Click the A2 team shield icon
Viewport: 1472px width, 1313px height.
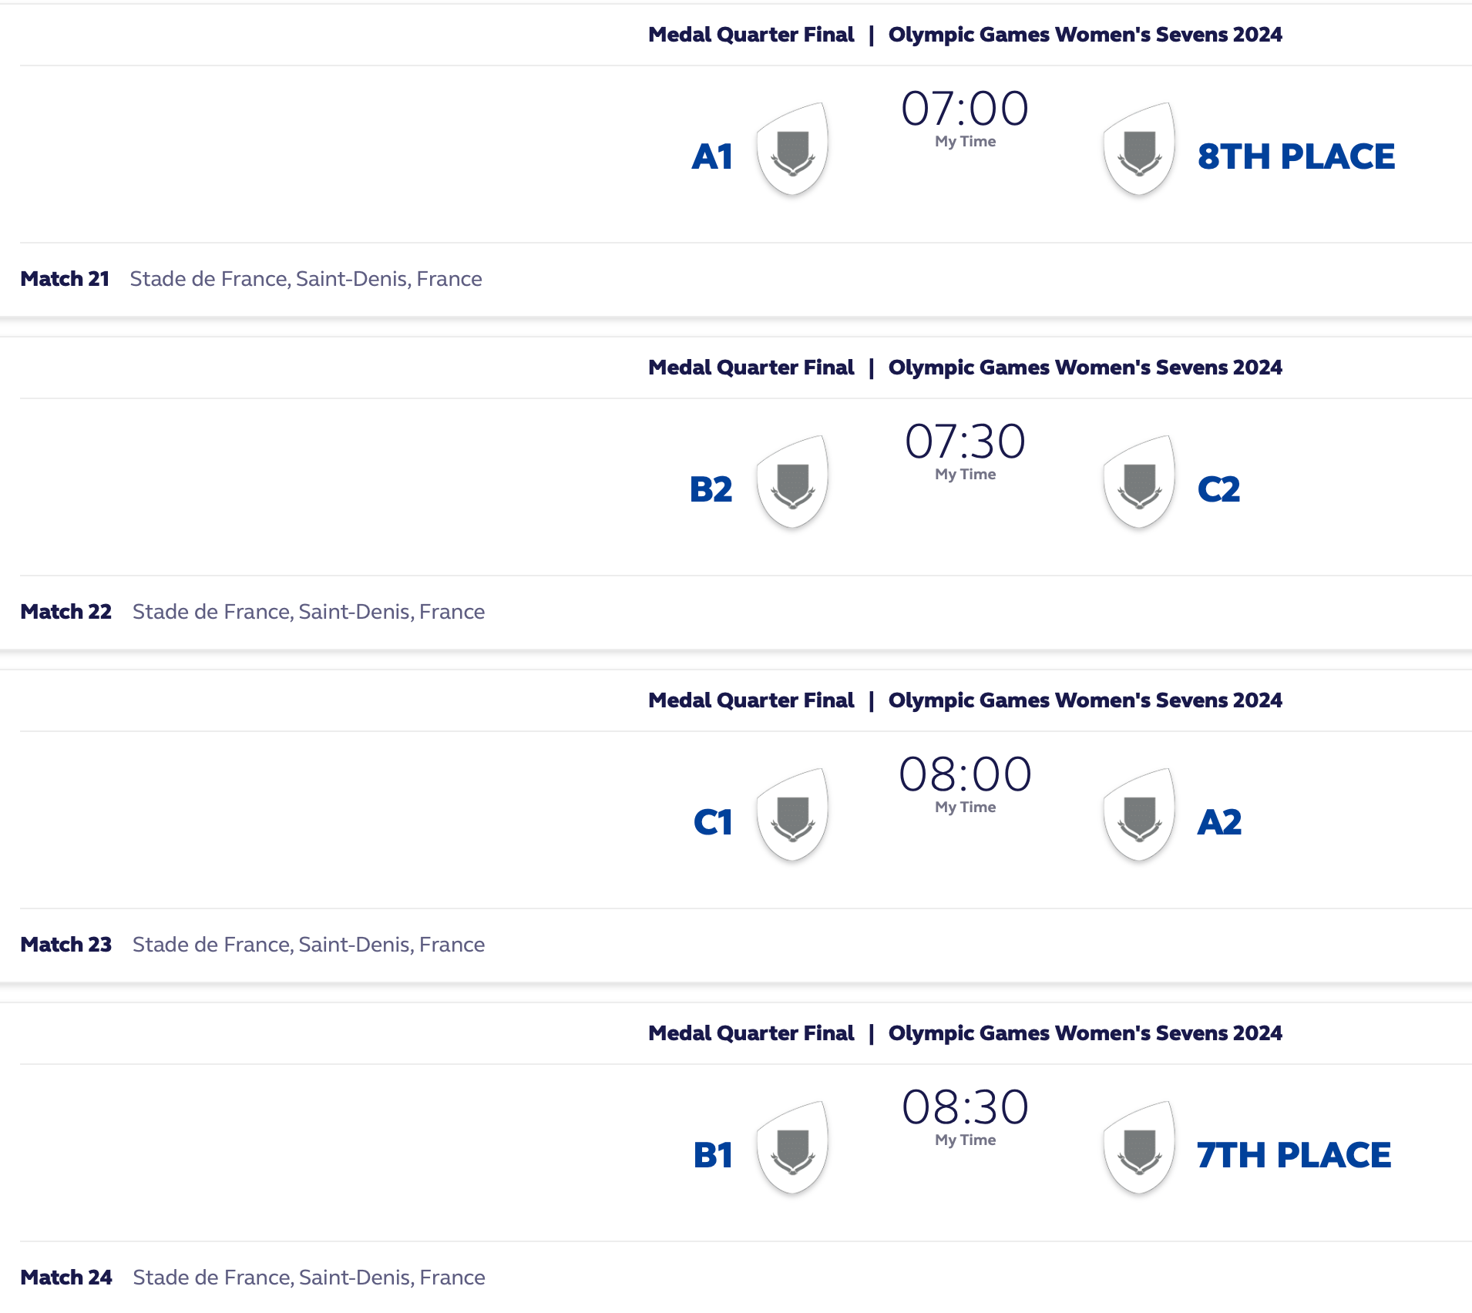1139,814
